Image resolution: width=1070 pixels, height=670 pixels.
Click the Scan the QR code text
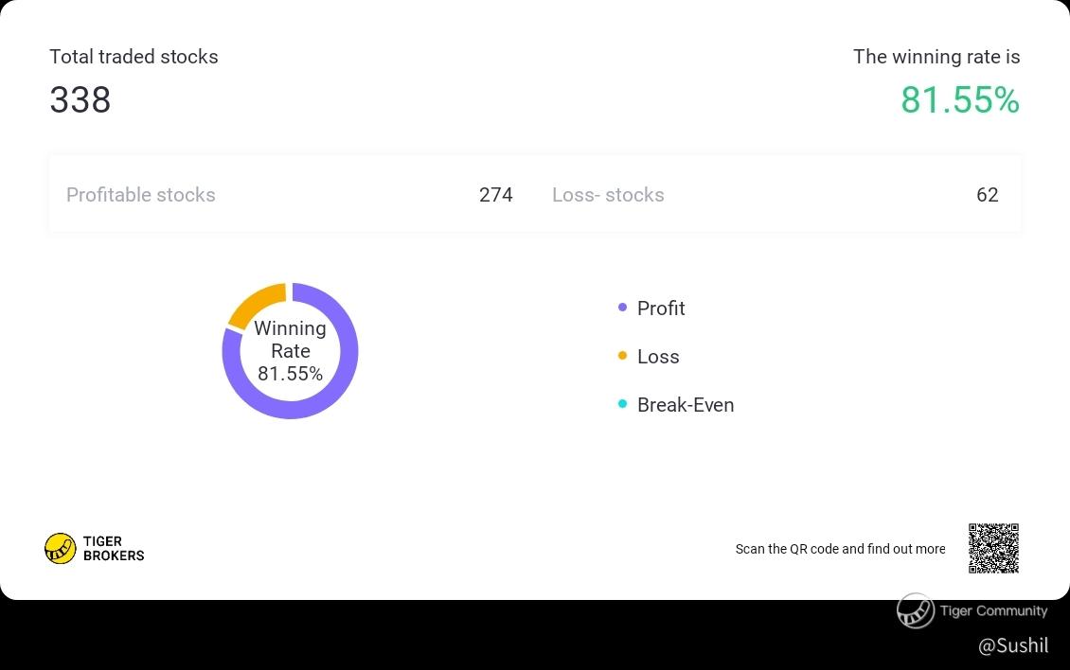(840, 549)
